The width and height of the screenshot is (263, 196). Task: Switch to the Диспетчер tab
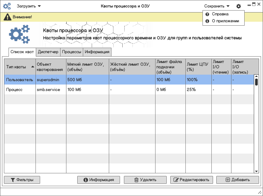coord(48,52)
